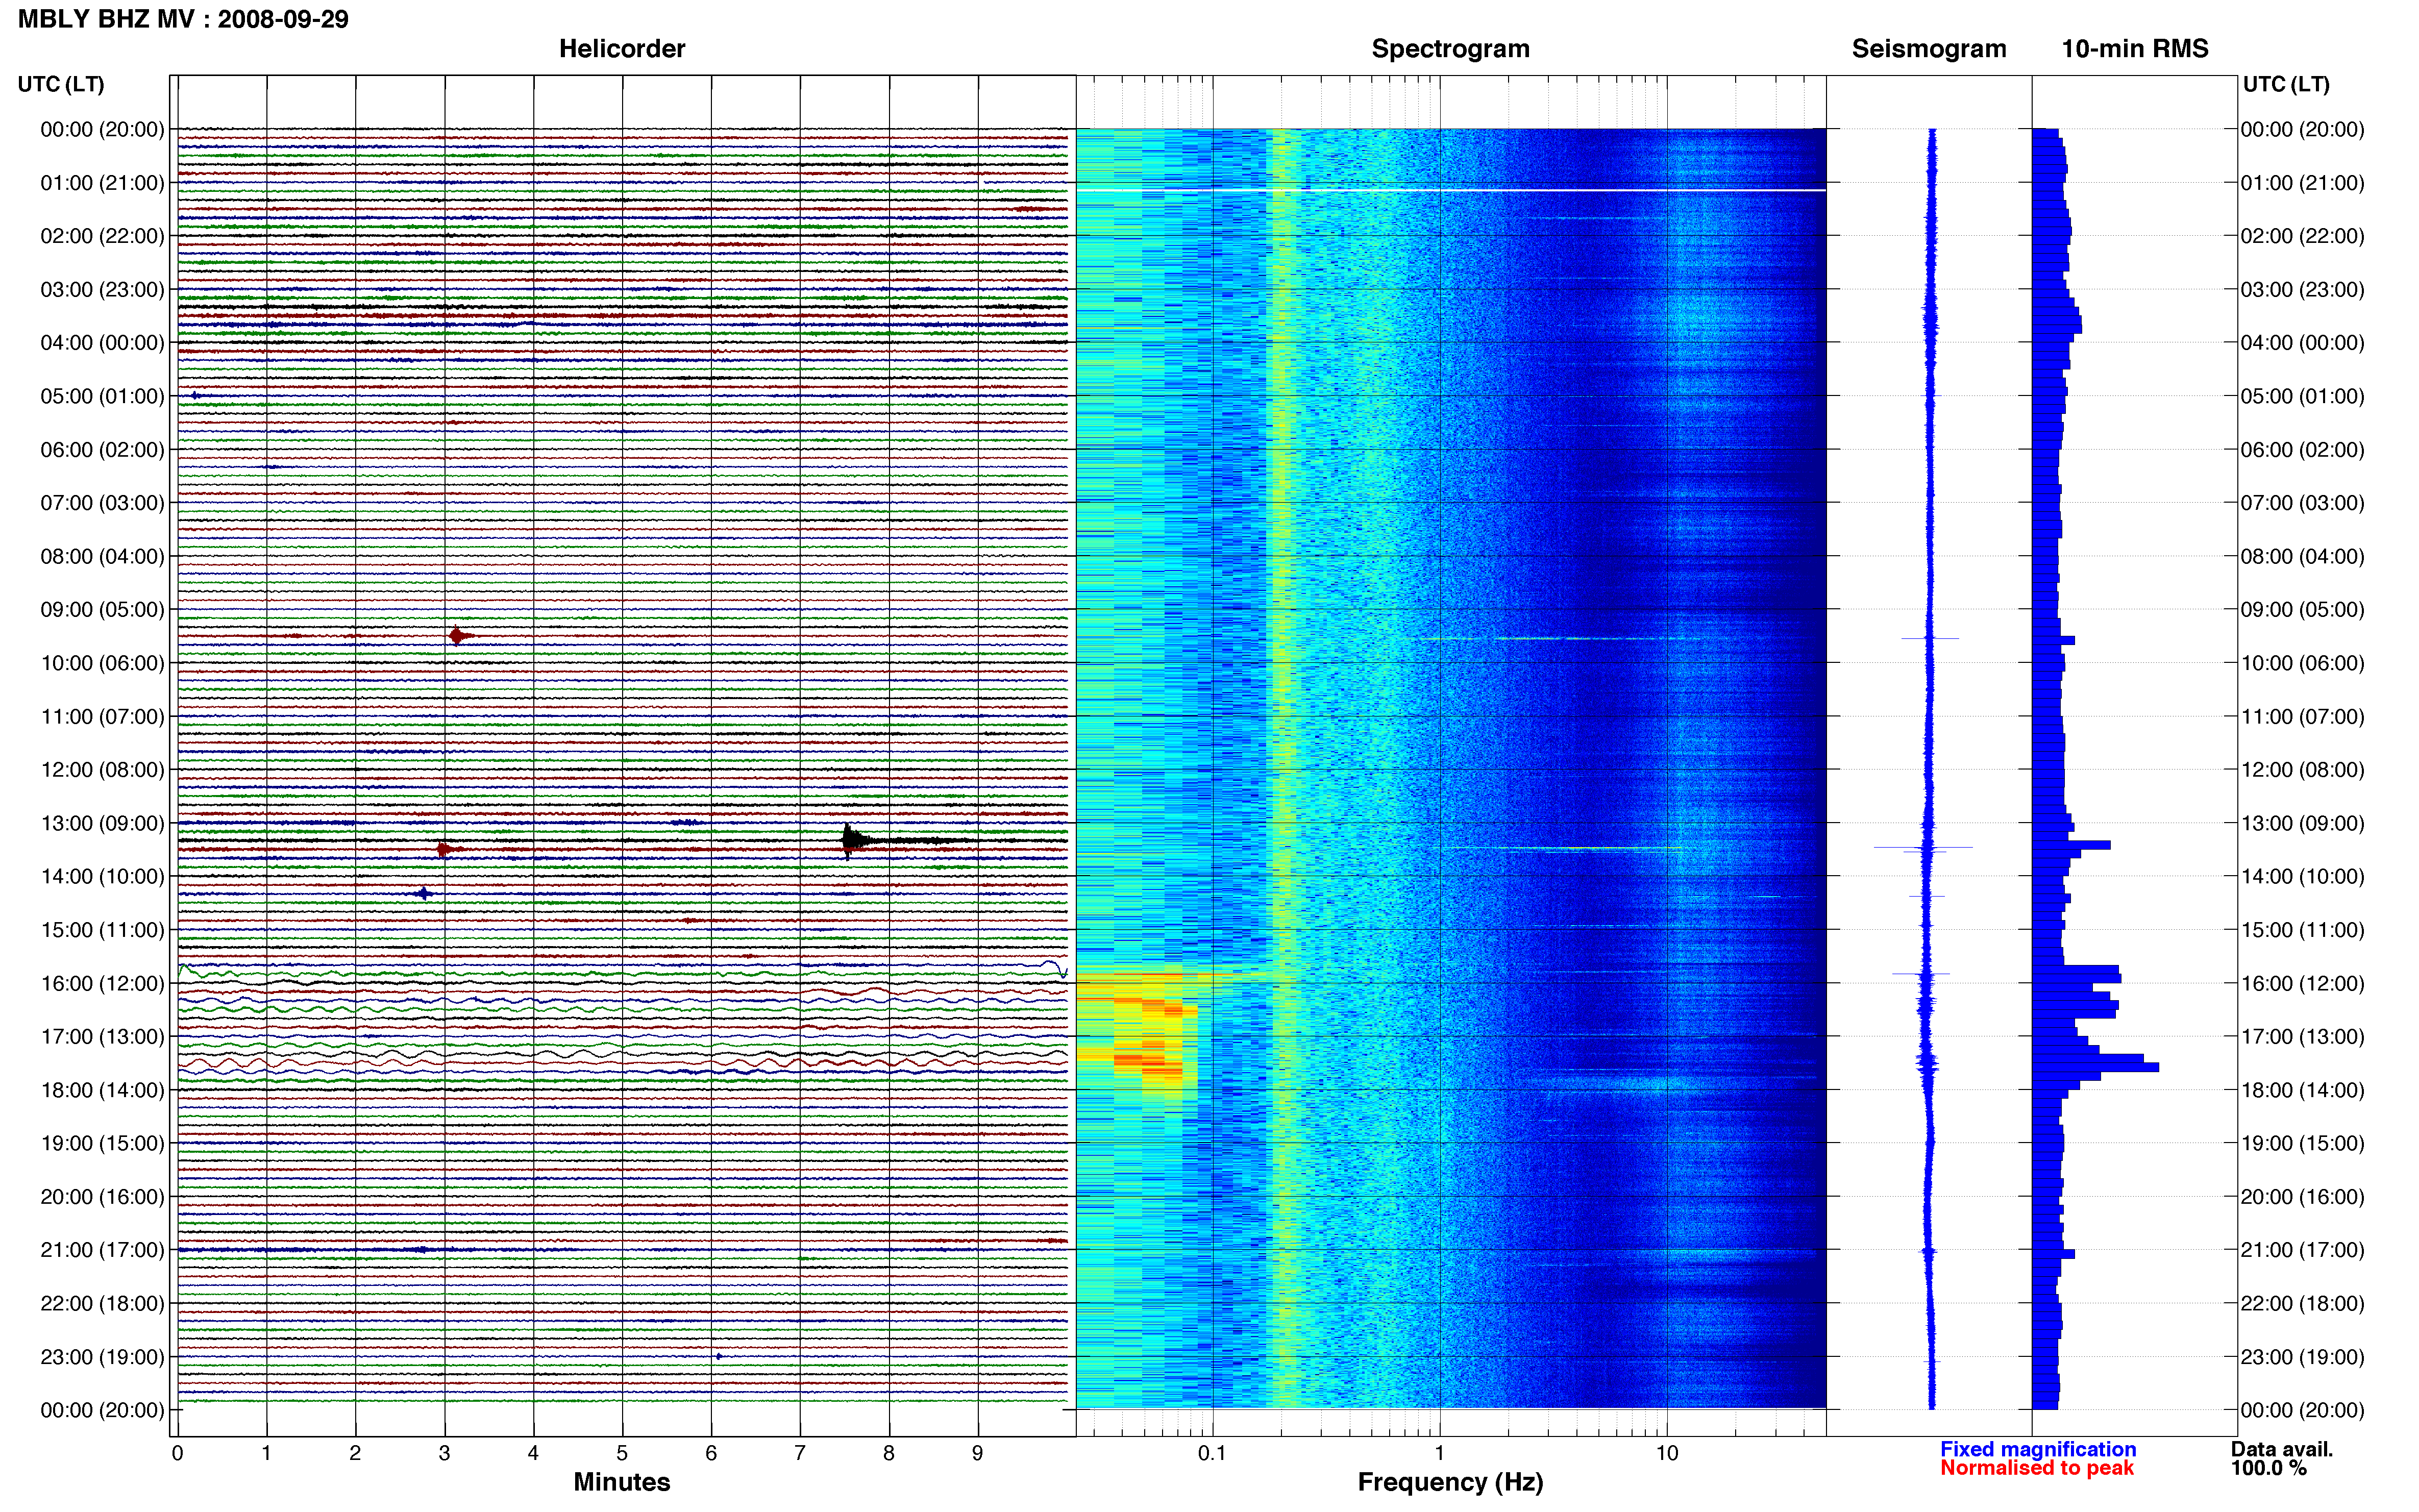Viewport: 2419px width, 1512px height.
Task: Click the "5" minutes tick label
Action: click(x=622, y=1453)
